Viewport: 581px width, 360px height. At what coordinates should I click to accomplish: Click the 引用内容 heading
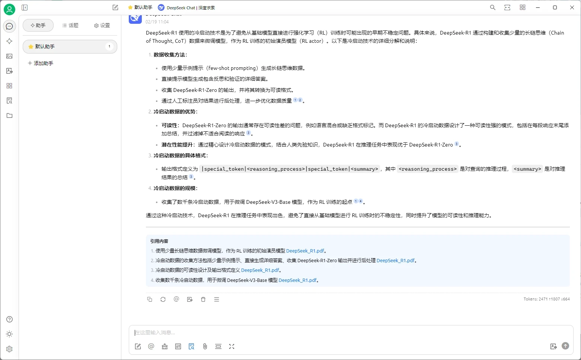pos(159,241)
